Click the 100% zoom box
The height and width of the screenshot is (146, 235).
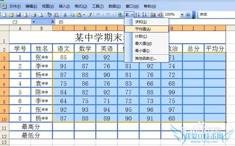(x=172, y=14)
